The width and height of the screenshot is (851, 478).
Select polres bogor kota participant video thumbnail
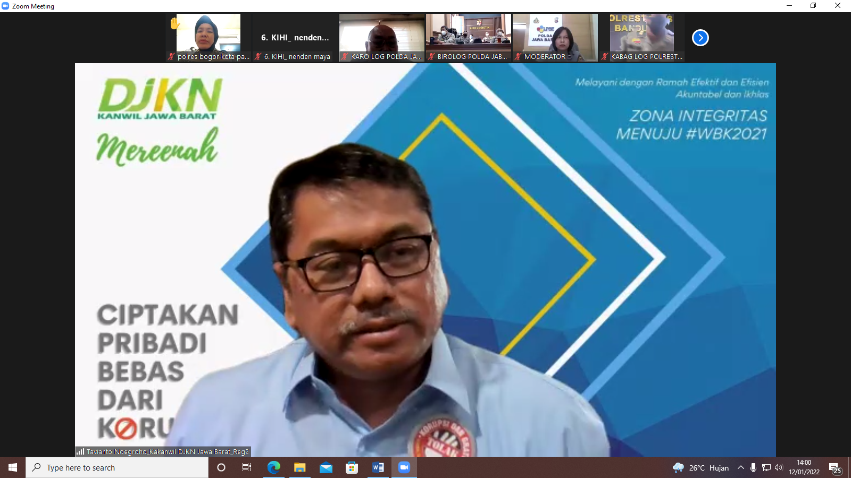coord(208,34)
